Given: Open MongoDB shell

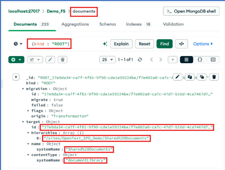Looking at the screenshot, I should tap(191, 11).
